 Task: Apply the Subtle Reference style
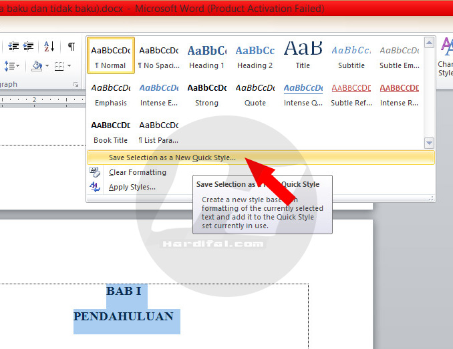point(351,93)
